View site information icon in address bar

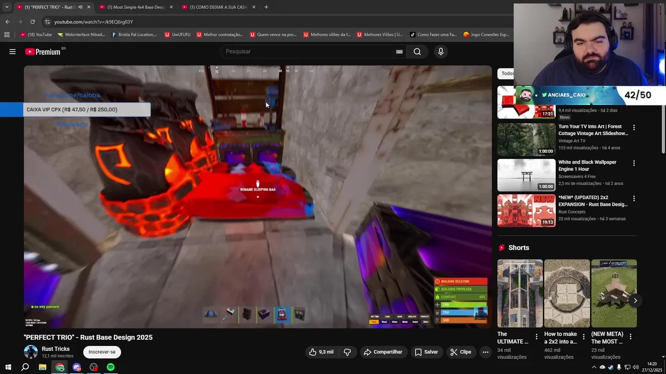[x=47, y=22]
